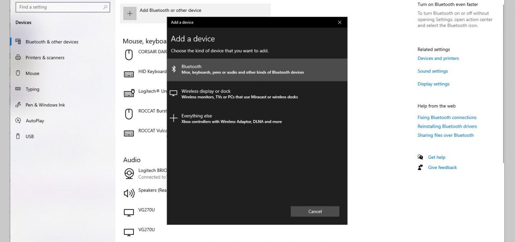Open the USB settings page

29,136
